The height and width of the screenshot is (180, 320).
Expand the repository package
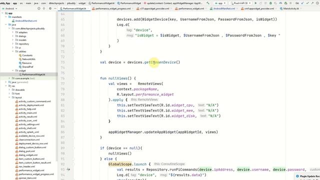pyautogui.click(x=13, y=44)
